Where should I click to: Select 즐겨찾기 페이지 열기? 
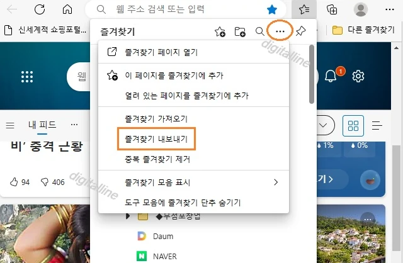[x=193, y=52]
